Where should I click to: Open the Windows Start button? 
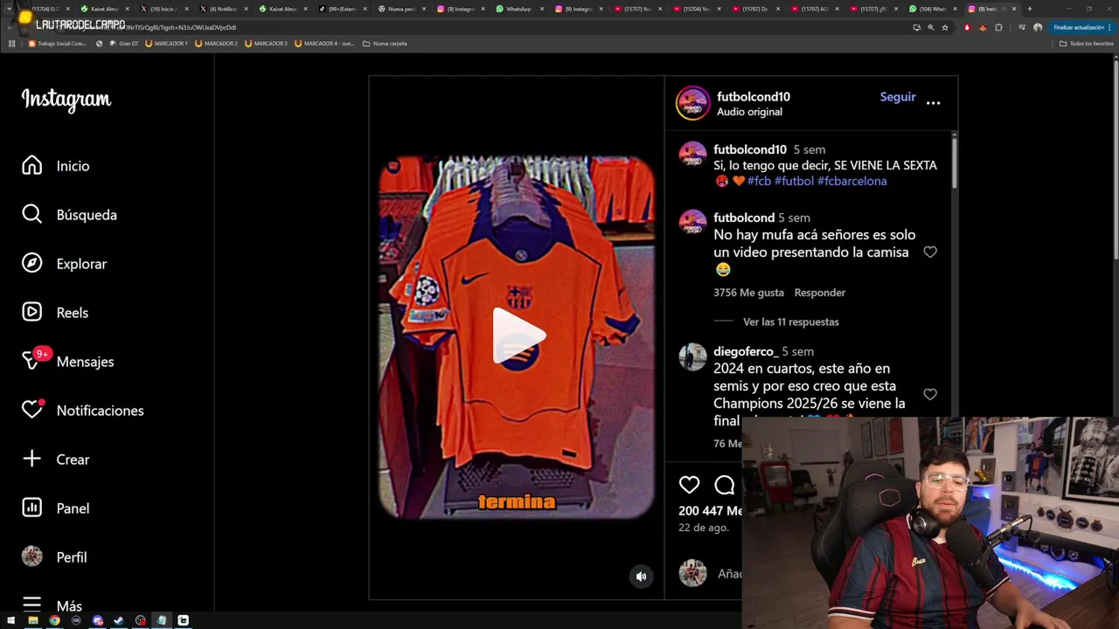[x=10, y=620]
